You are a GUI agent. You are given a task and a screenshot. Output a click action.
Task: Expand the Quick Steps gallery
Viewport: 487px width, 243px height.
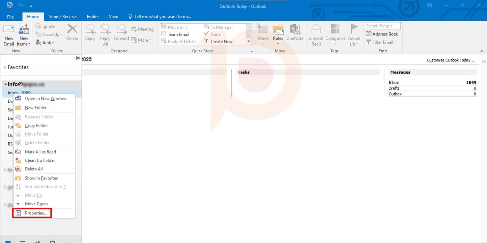click(x=248, y=42)
